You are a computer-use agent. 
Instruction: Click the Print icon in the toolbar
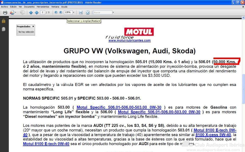[5, 12]
